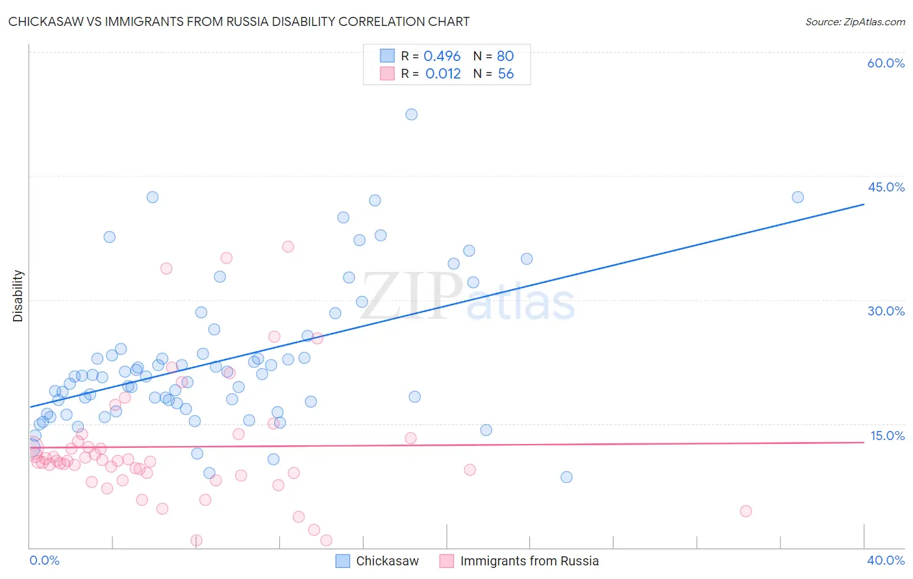This screenshot has height=579, width=913.
Task: Click the 15.0% y-axis tick label
Action: click(x=887, y=436)
